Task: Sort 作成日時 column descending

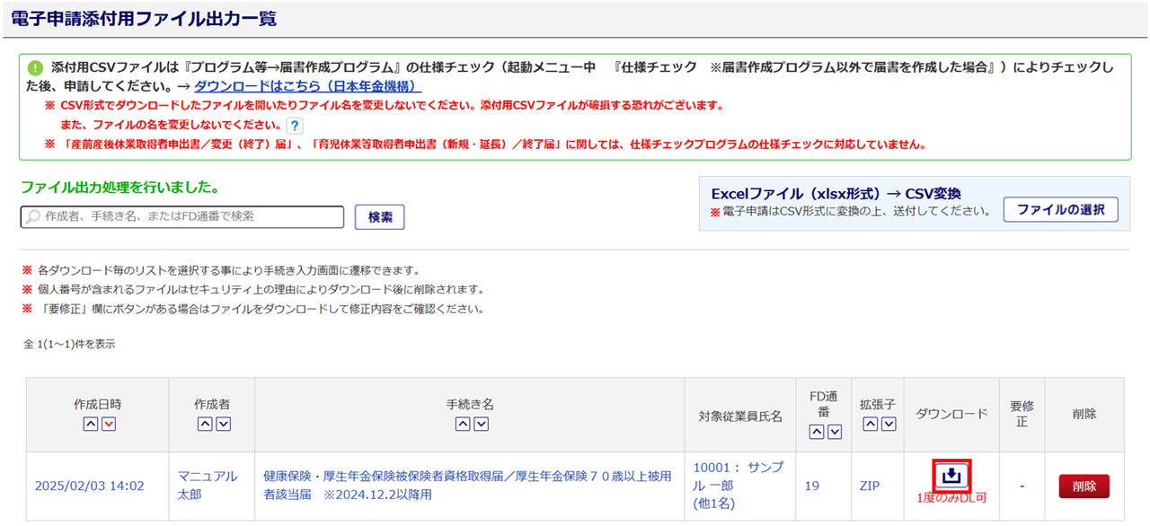Action: click(109, 425)
